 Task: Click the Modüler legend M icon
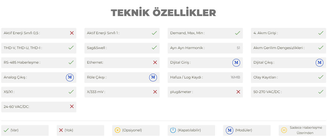click(230, 130)
